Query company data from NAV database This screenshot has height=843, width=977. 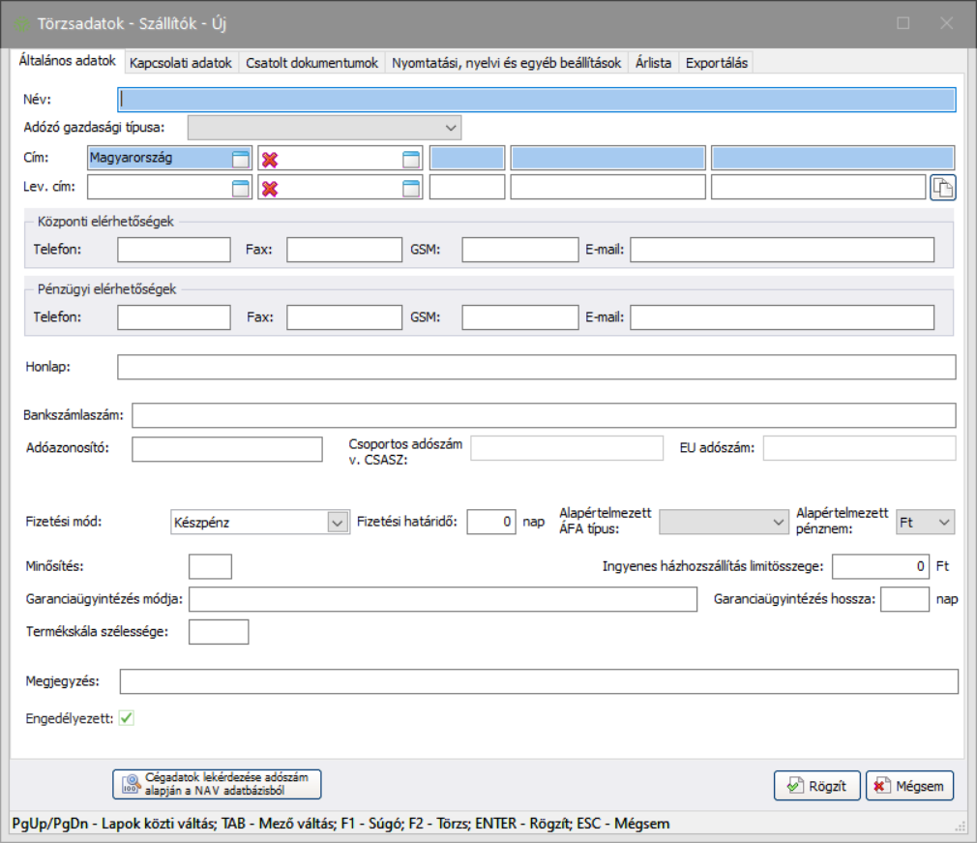(217, 784)
